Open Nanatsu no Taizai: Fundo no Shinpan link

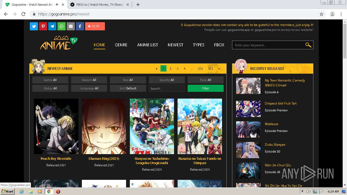pyautogui.click(x=200, y=161)
